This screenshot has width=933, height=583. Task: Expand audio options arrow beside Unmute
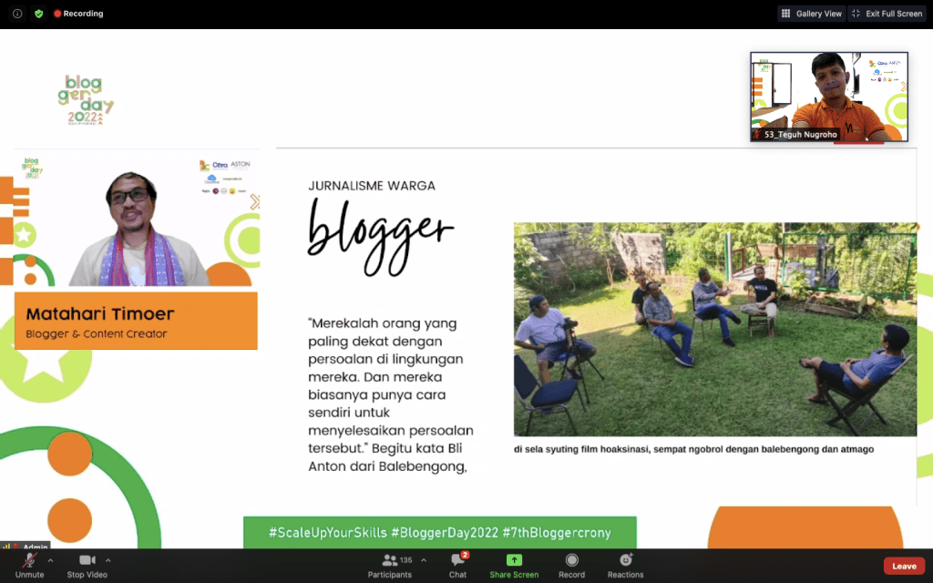pyautogui.click(x=50, y=560)
